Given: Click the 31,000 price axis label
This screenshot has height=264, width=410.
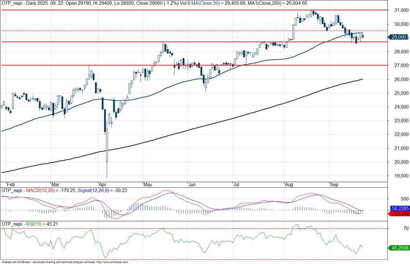Looking at the screenshot, I should (x=398, y=10).
